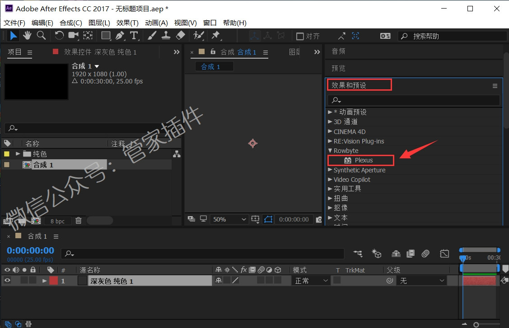
Task: Select the Pan Behind anchor point tool
Action: pyautogui.click(x=88, y=35)
